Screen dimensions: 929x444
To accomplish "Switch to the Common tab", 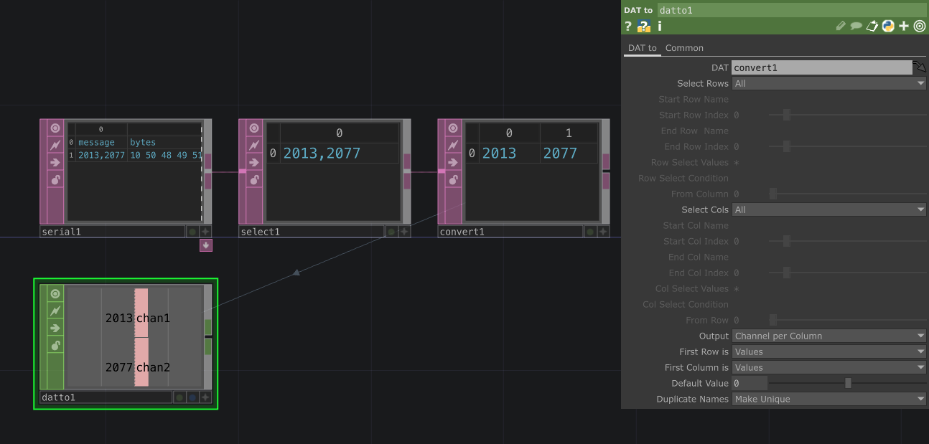I will tap(684, 48).
